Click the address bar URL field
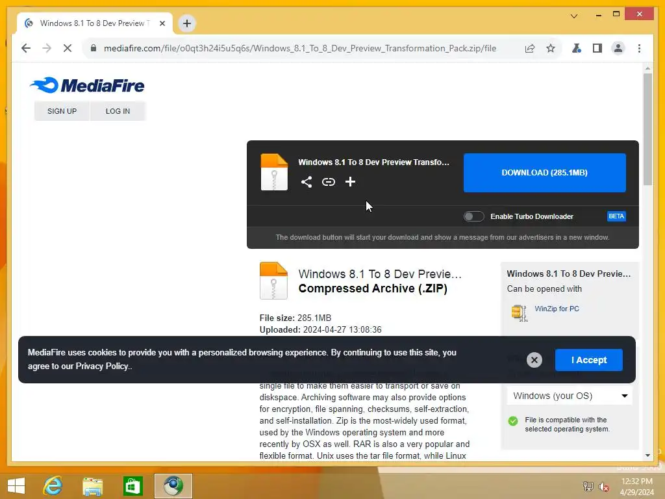The height and width of the screenshot is (499, 665). [x=300, y=48]
